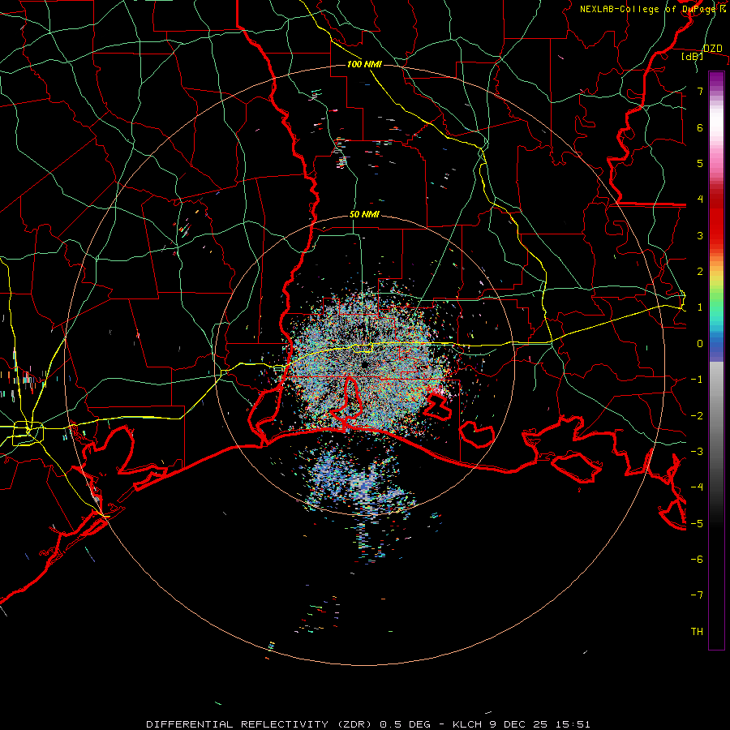Click the 3 value on the color scale
This screenshot has width=730, height=730.
click(700, 235)
